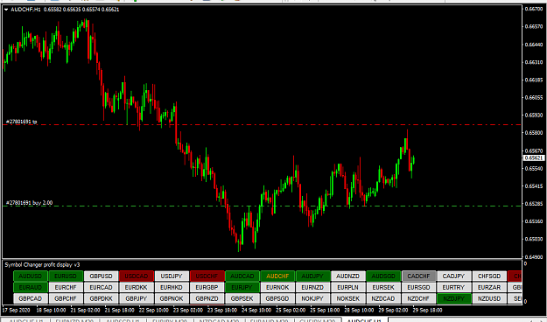
Task: Change symbol to EURDKK
Action: pyautogui.click(x=137, y=288)
